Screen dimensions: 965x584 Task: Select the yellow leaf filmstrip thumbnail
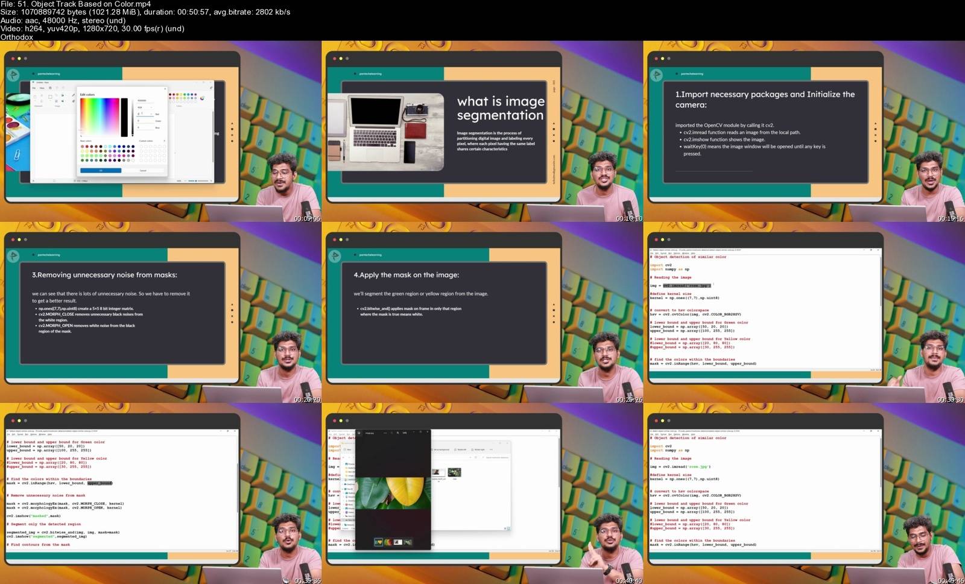tap(378, 542)
